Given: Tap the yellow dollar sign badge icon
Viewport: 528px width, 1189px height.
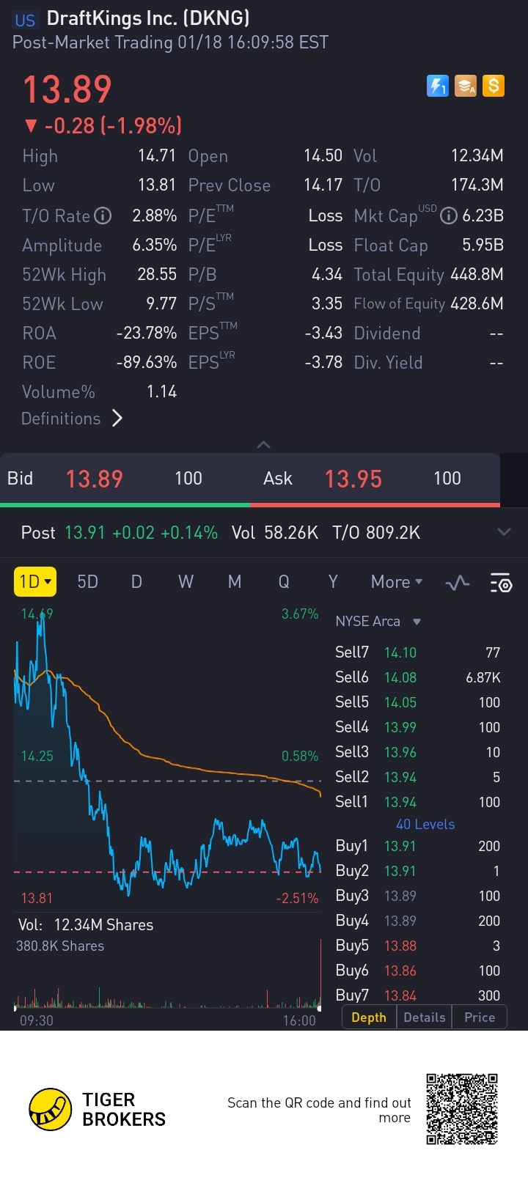Looking at the screenshot, I should (x=494, y=86).
